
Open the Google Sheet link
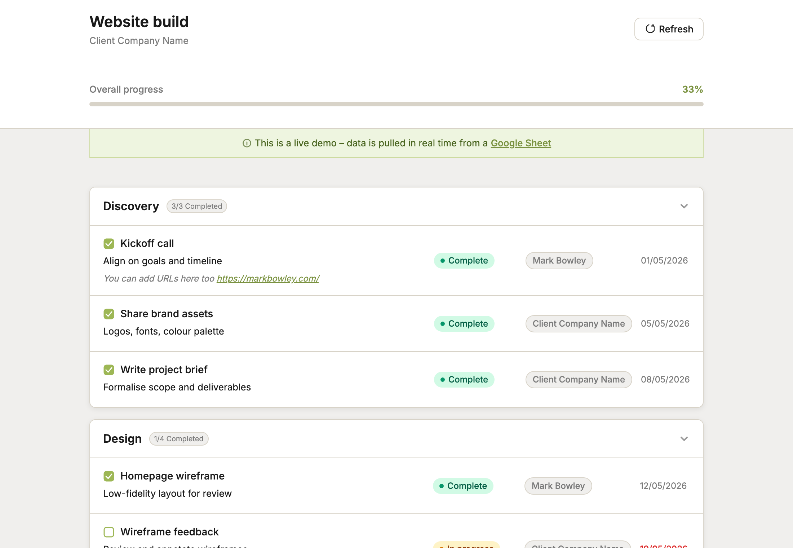coord(520,143)
